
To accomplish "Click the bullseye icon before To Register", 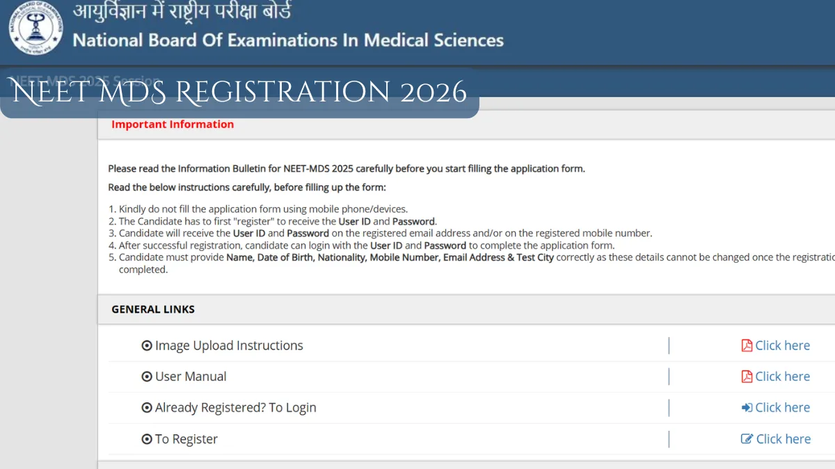I will point(146,438).
